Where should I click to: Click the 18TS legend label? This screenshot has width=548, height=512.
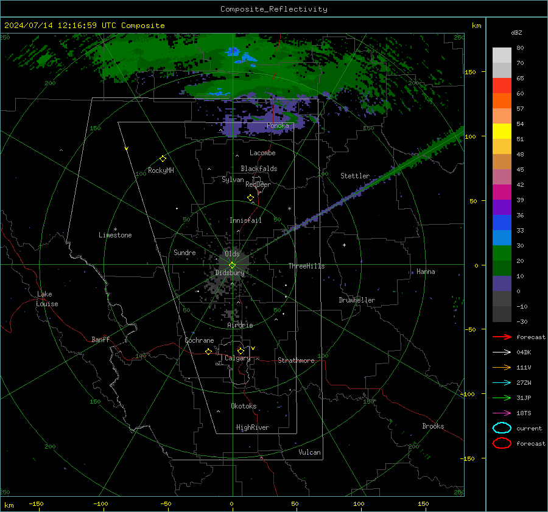point(524,413)
